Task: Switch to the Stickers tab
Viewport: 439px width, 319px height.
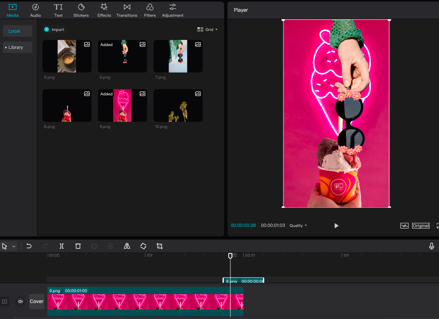Action: (81, 10)
